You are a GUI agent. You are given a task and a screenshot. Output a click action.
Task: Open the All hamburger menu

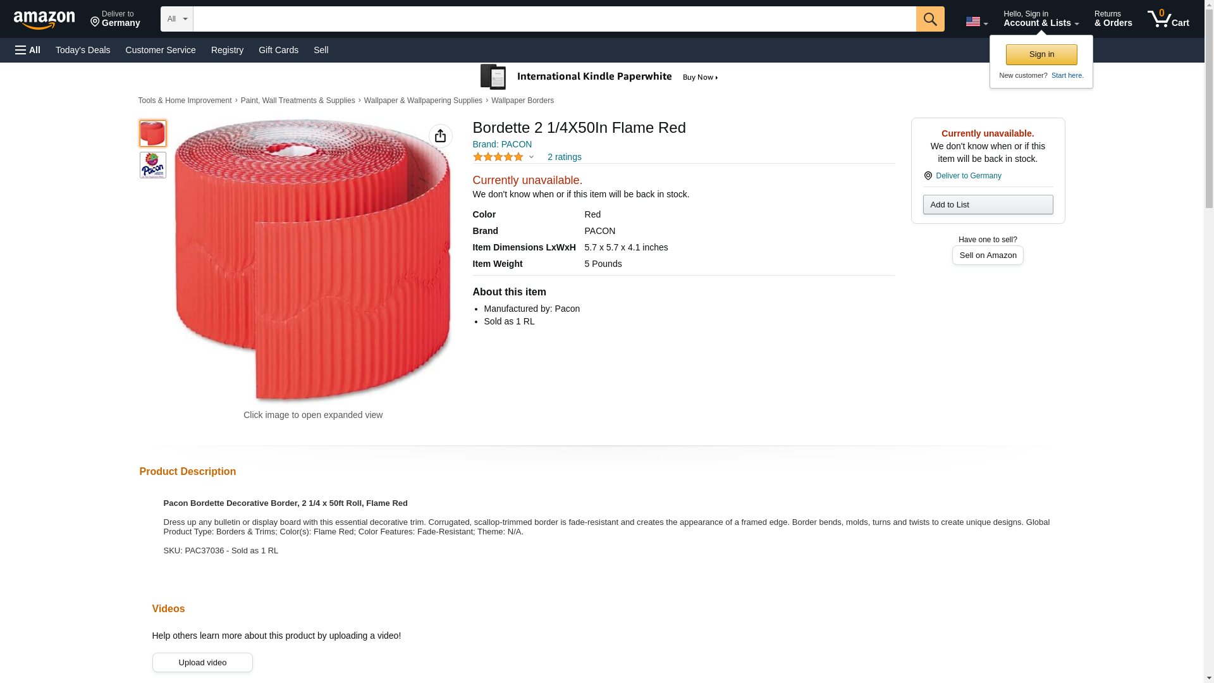tap(28, 50)
